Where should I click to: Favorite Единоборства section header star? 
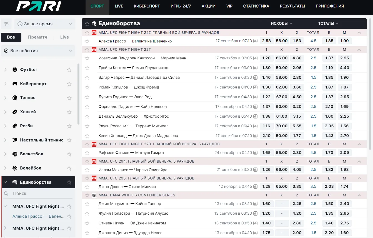(x=87, y=24)
